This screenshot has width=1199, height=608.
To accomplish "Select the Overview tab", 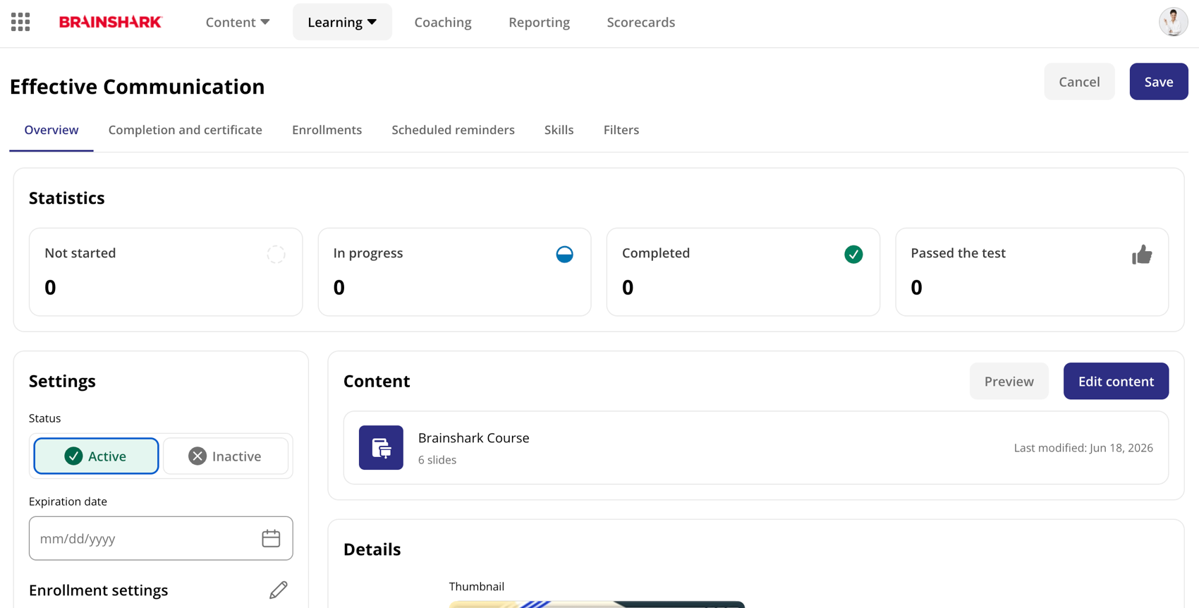I will tap(51, 130).
